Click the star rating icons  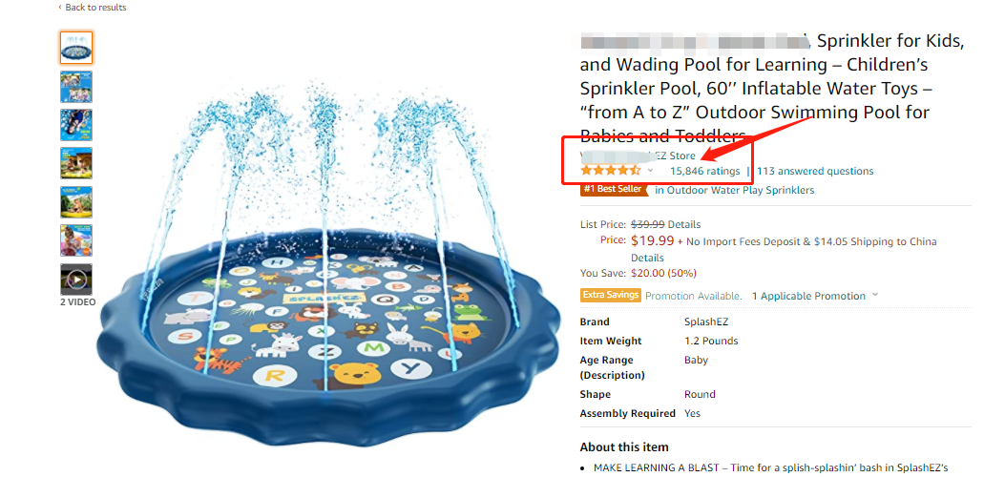click(610, 171)
